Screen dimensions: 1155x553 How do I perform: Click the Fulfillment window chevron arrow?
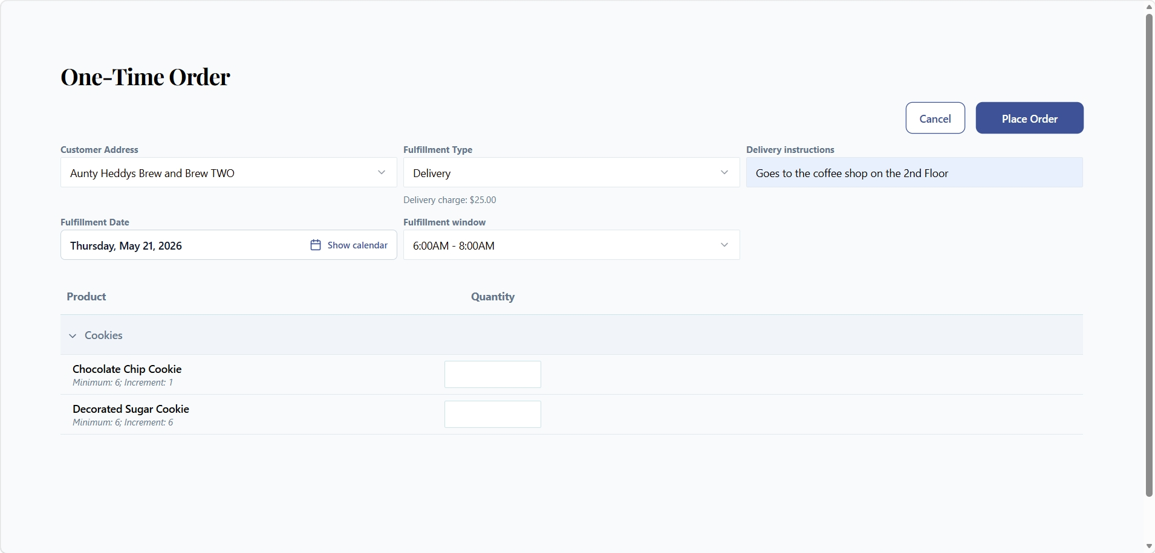724,245
